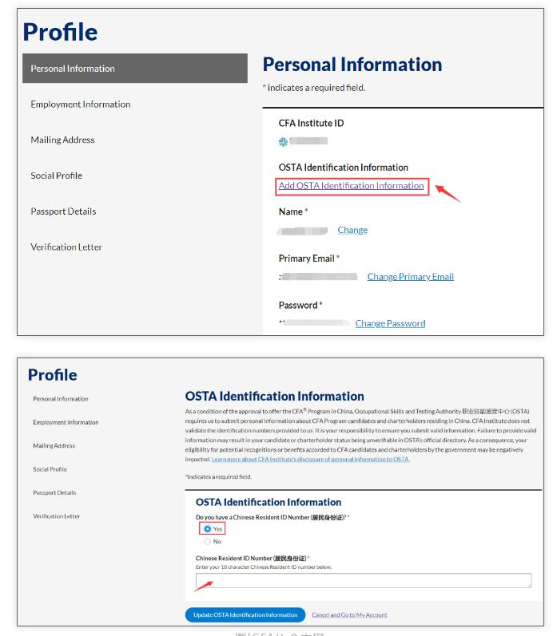Click the Change link next to Name
The height and width of the screenshot is (636, 553).
(352, 230)
